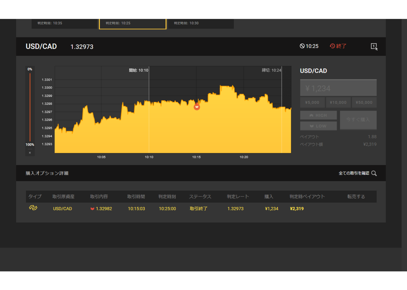
Task: Select the LOW option button
Action: pyautogui.click(x=318, y=126)
